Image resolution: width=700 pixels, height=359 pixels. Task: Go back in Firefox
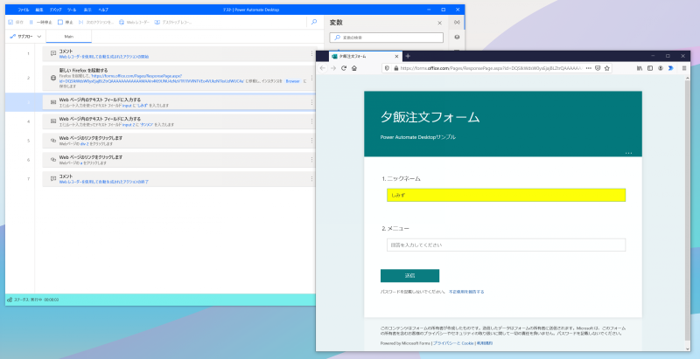pos(323,68)
